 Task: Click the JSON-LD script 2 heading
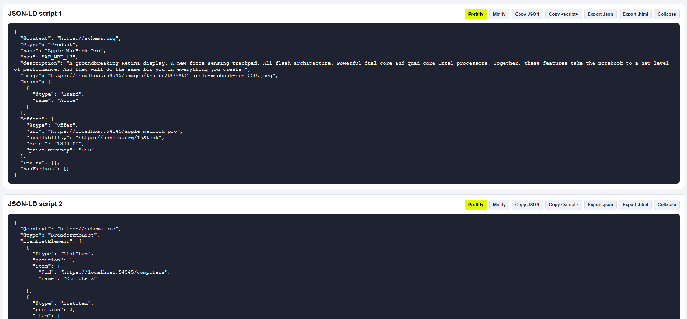coord(35,204)
